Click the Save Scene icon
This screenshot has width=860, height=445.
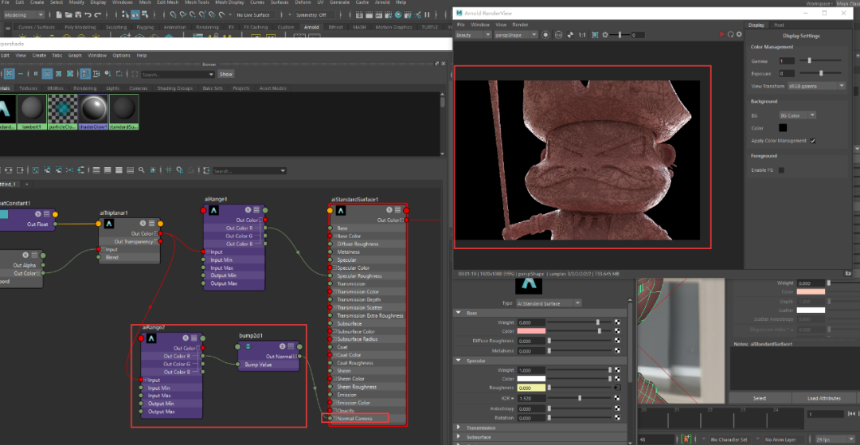pos(78,15)
